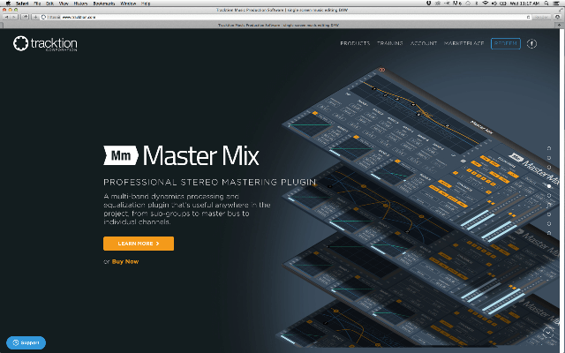The image size is (565, 353).
Task: Open the Account navigation item
Action: coord(424,43)
